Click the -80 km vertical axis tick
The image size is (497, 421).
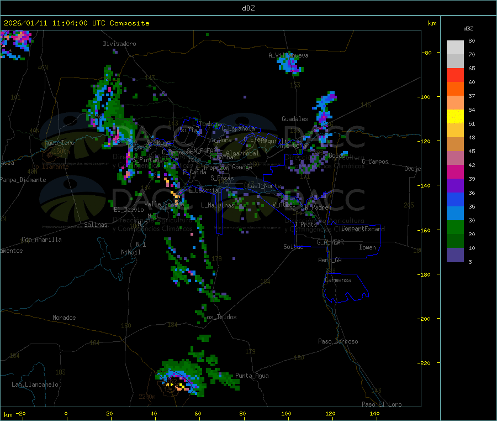[426, 53]
